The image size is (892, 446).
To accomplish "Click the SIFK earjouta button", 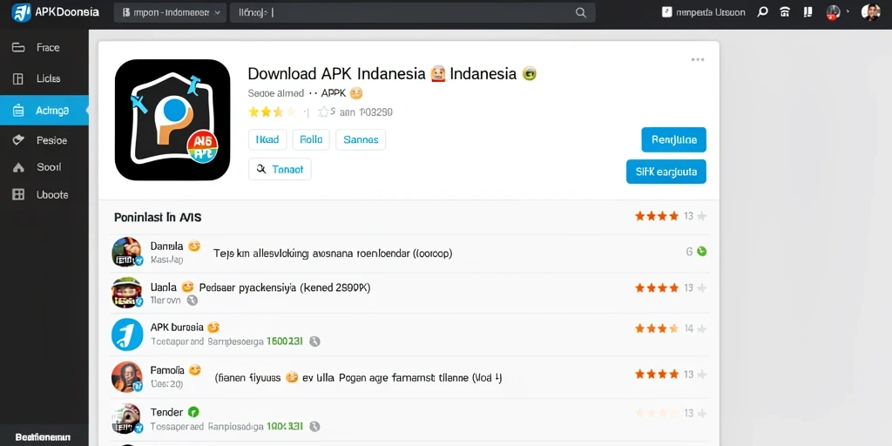I will tap(666, 172).
